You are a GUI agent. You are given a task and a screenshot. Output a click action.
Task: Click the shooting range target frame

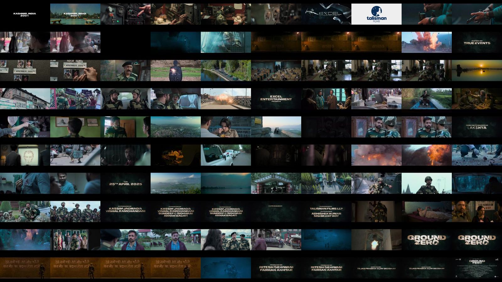[176, 70]
